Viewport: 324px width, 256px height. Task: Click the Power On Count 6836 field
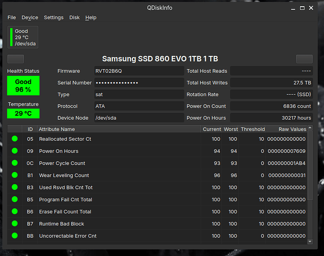[271, 106]
